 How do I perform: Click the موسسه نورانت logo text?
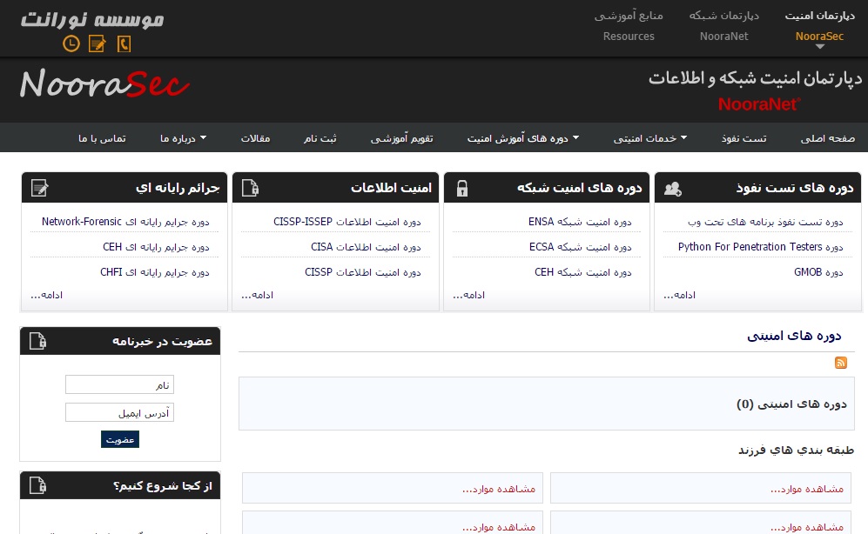click(x=92, y=19)
